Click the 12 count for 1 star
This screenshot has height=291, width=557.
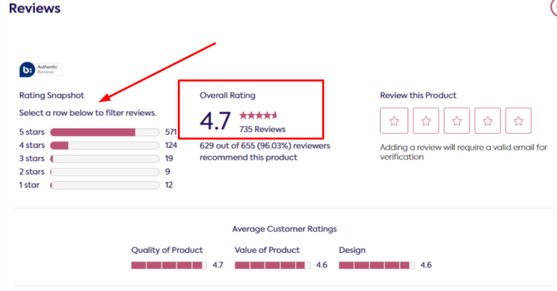pos(169,185)
